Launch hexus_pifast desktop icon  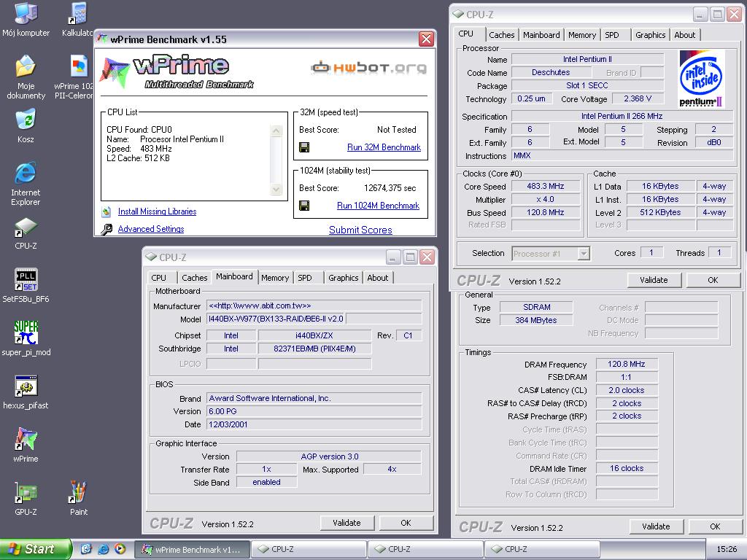[26, 392]
